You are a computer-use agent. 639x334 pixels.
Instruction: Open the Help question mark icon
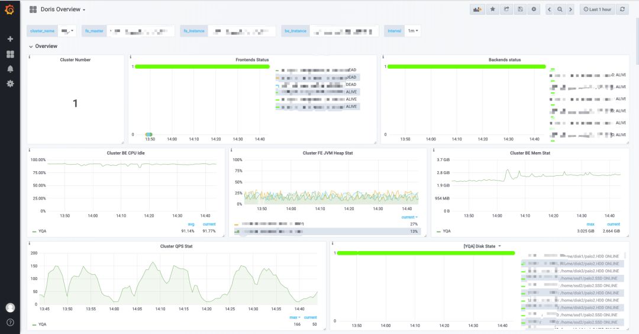coord(10,322)
